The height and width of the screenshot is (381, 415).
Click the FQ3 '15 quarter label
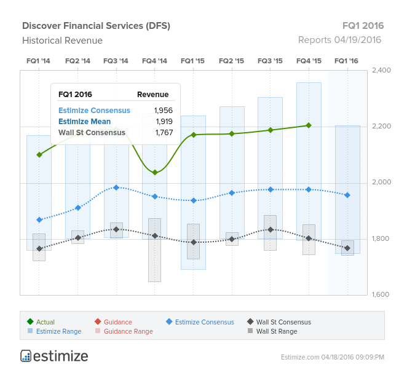pos(270,61)
